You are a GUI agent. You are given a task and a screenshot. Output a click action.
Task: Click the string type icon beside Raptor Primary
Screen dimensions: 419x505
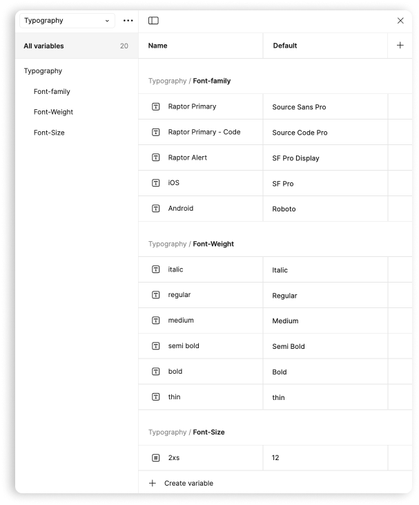coord(155,107)
